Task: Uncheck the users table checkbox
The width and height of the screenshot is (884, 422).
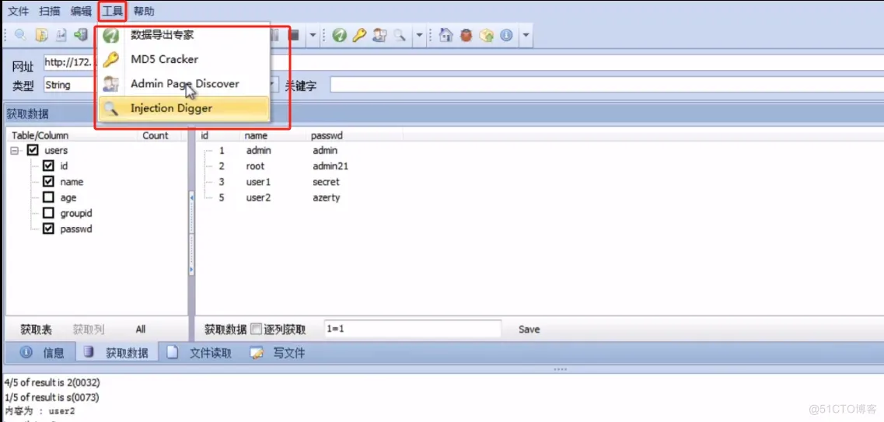Action: tap(33, 151)
